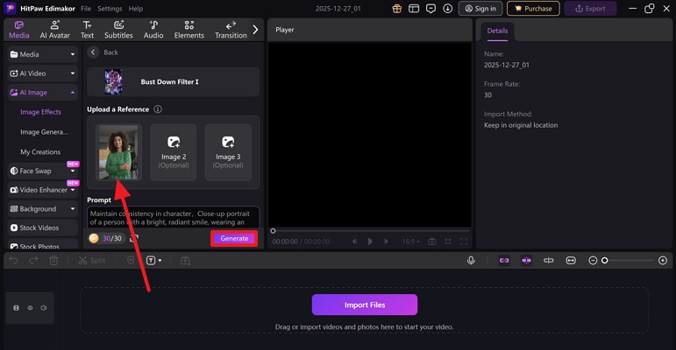Open the Help menu
The width and height of the screenshot is (676, 350).
point(135,9)
